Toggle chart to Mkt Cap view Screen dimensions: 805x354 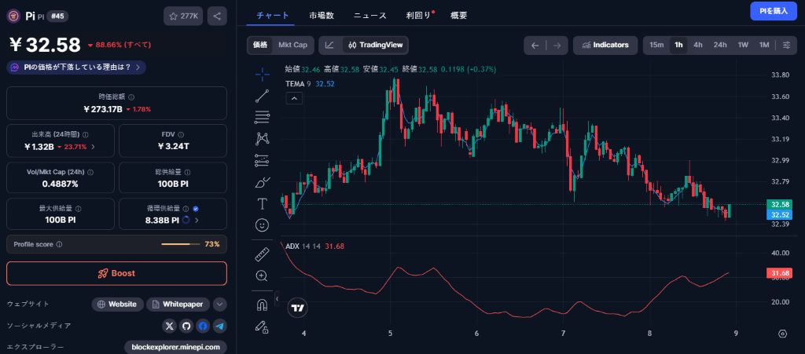click(x=292, y=45)
